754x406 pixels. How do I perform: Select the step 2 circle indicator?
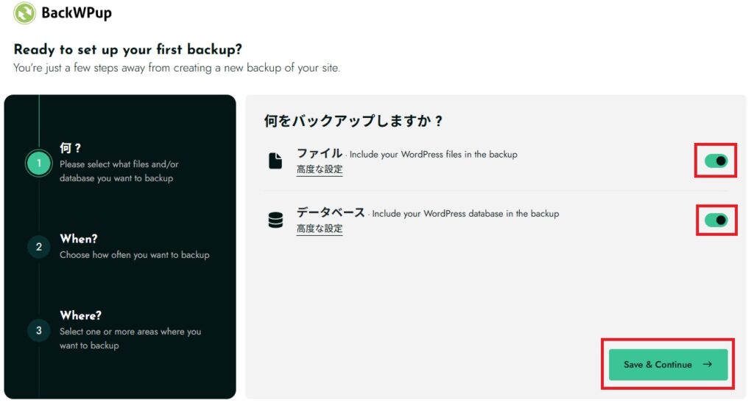pos(39,247)
